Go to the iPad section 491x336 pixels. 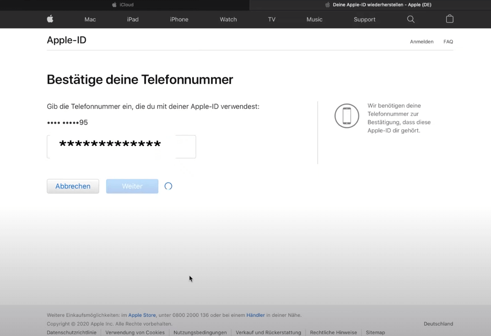133,19
